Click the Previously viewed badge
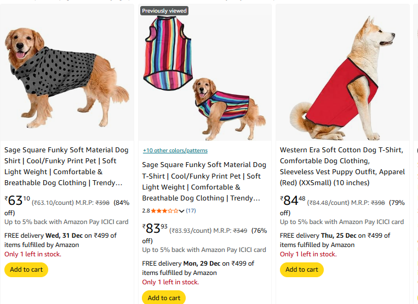The image size is (418, 304). click(x=164, y=11)
